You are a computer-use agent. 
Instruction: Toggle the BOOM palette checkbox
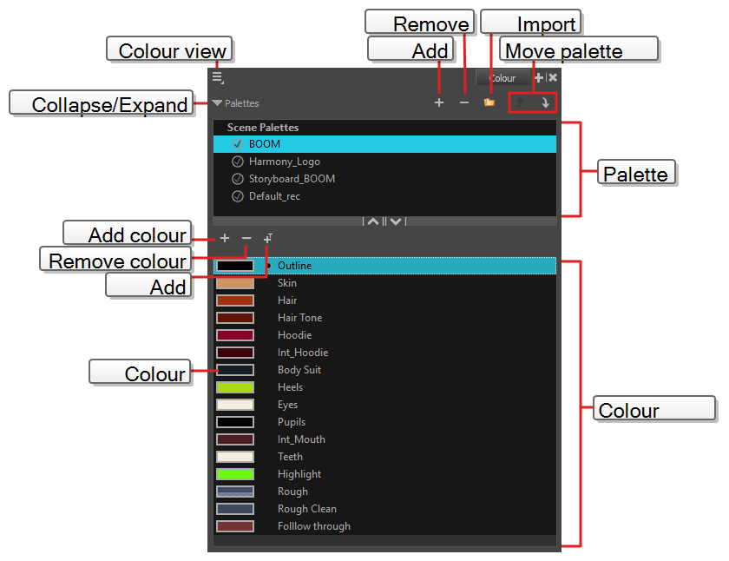pos(237,144)
